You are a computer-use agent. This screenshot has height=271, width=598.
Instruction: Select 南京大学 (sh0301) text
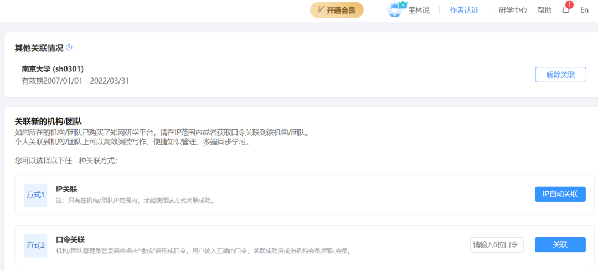[53, 69]
